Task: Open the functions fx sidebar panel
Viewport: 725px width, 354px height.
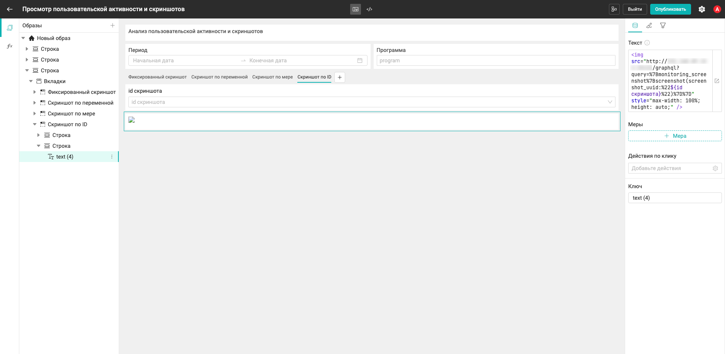Action: pyautogui.click(x=10, y=46)
